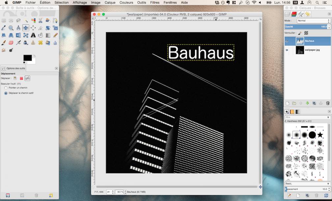Viewport: 332px width, 201px height.
Task: Select the Fuzzy Select magic wand tool
Action: point(26,20)
